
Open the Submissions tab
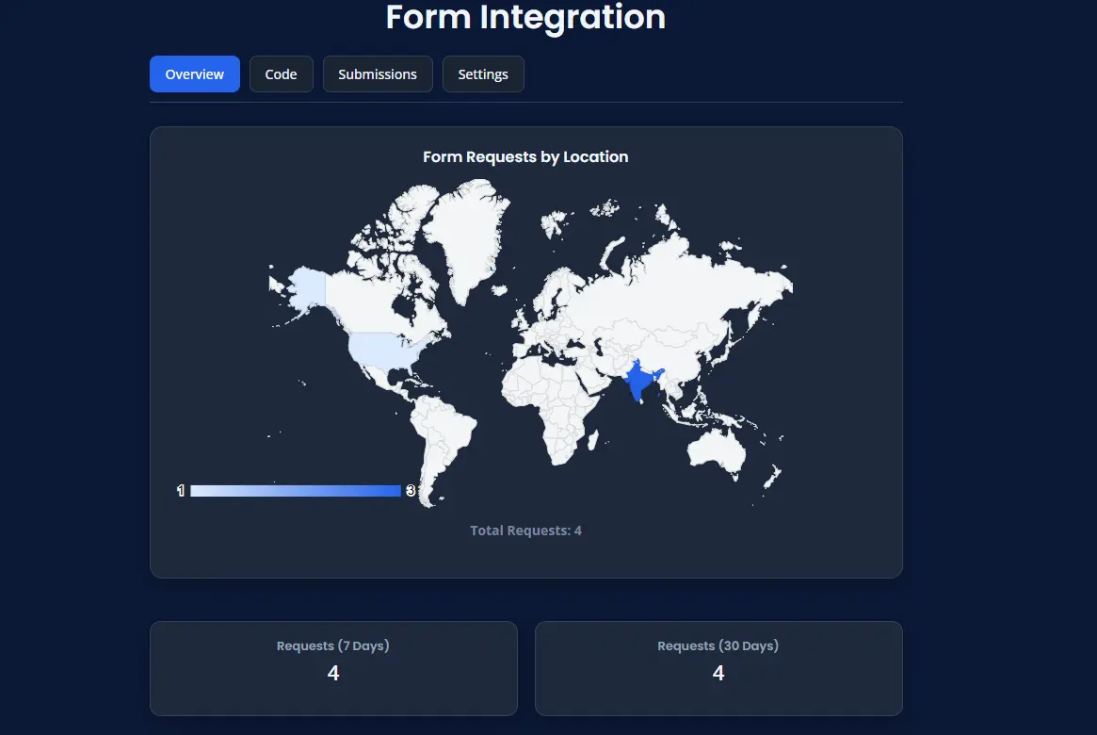pyautogui.click(x=378, y=73)
